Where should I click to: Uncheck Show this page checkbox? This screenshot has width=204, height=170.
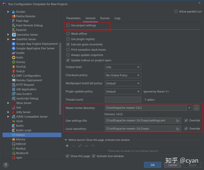pyautogui.click(x=67, y=156)
